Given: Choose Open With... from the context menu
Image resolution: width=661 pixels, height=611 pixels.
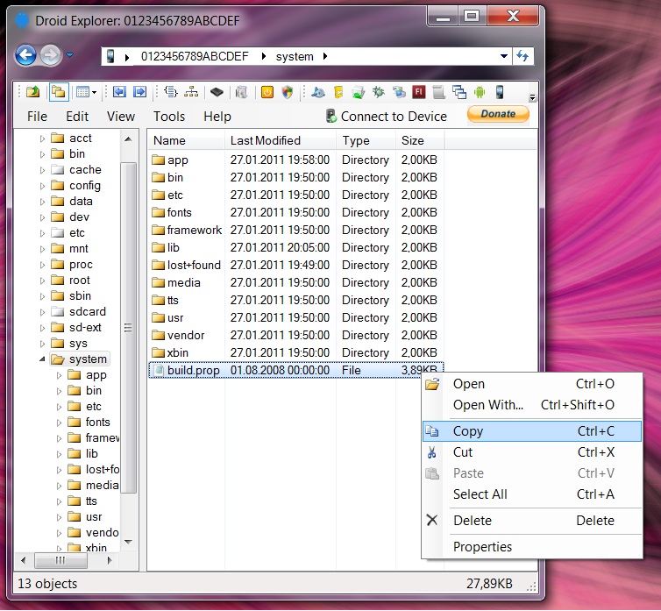Looking at the screenshot, I should (532, 405).
